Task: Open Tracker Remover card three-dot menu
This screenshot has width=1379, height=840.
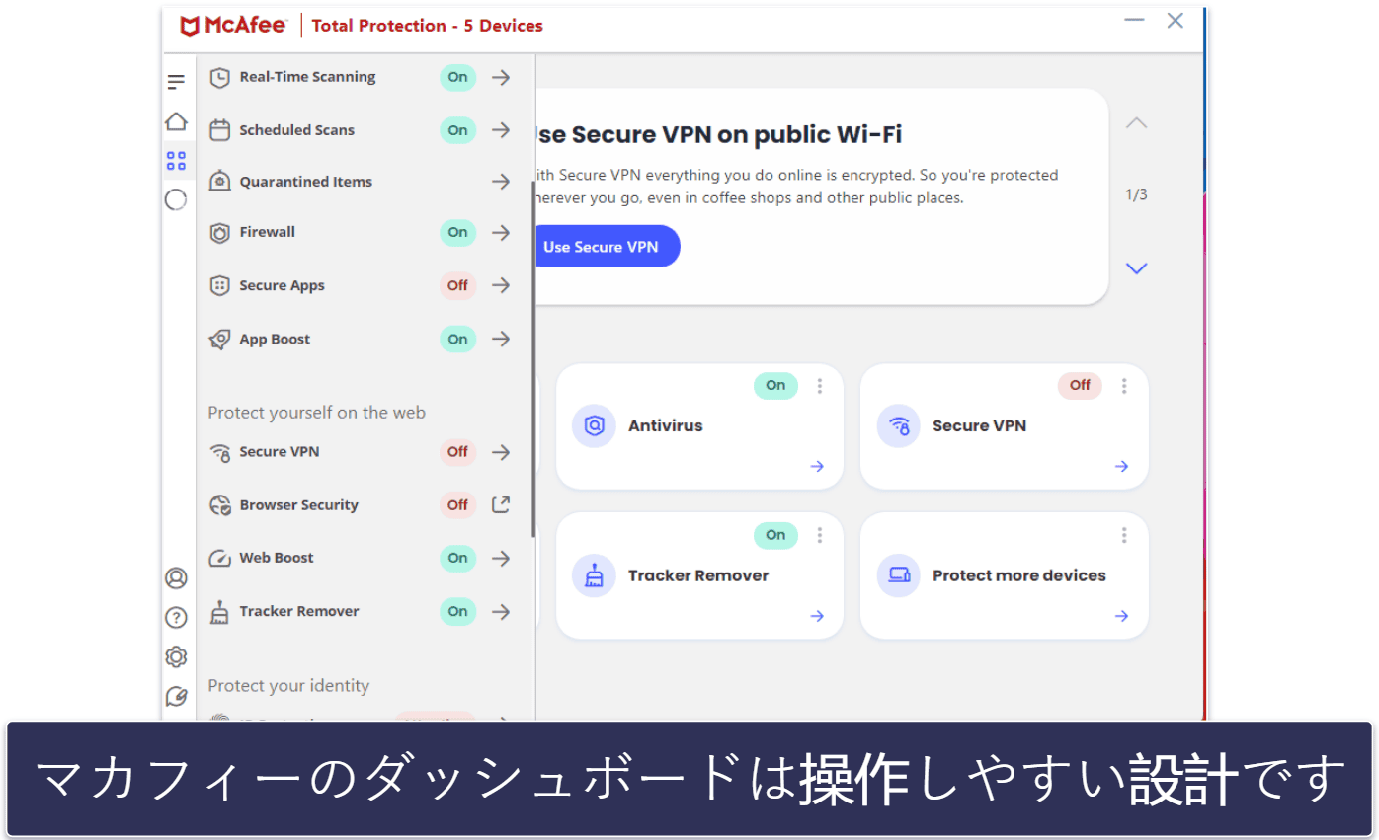Action: (819, 535)
